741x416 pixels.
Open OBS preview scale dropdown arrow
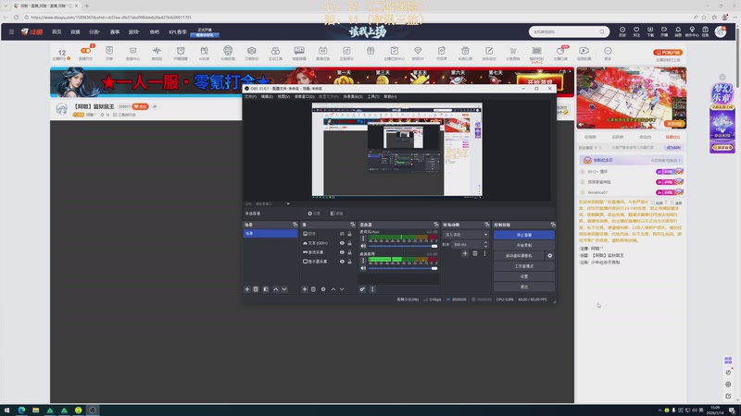coord(288,203)
